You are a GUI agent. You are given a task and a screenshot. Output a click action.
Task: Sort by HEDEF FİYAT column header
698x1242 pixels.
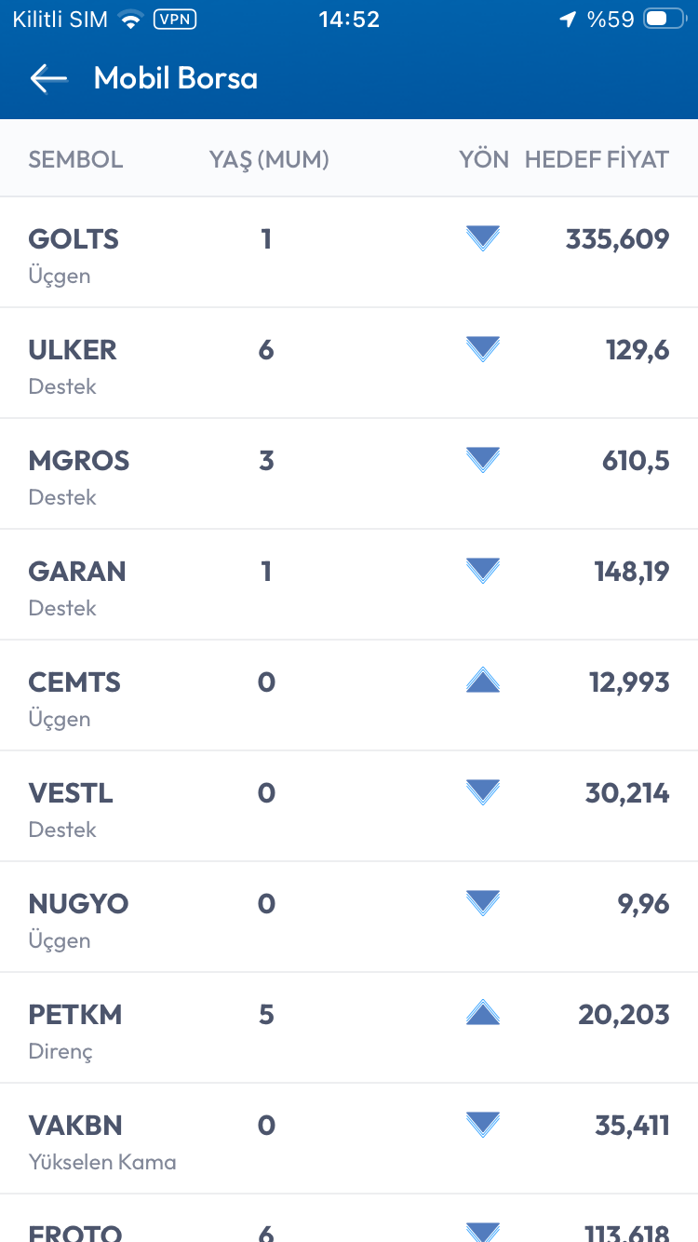point(597,159)
